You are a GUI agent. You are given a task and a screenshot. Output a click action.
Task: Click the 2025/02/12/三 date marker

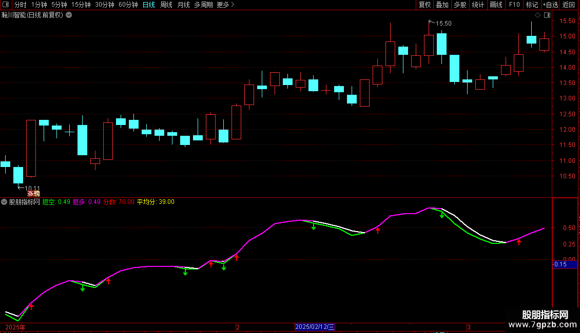pos(315,327)
